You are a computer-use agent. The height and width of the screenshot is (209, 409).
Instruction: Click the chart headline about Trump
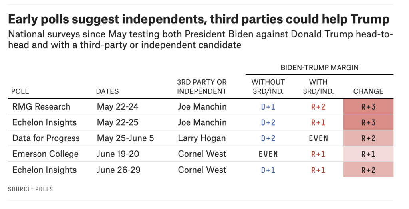coord(199,19)
